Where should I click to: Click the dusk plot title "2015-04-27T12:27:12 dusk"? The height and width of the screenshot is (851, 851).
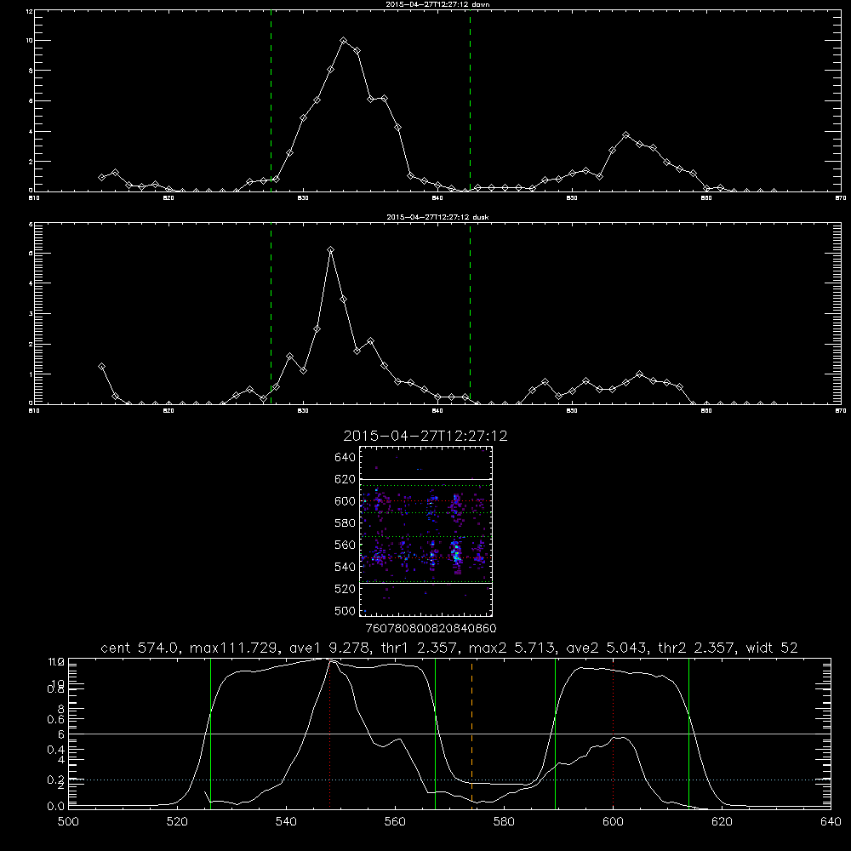pos(437,217)
